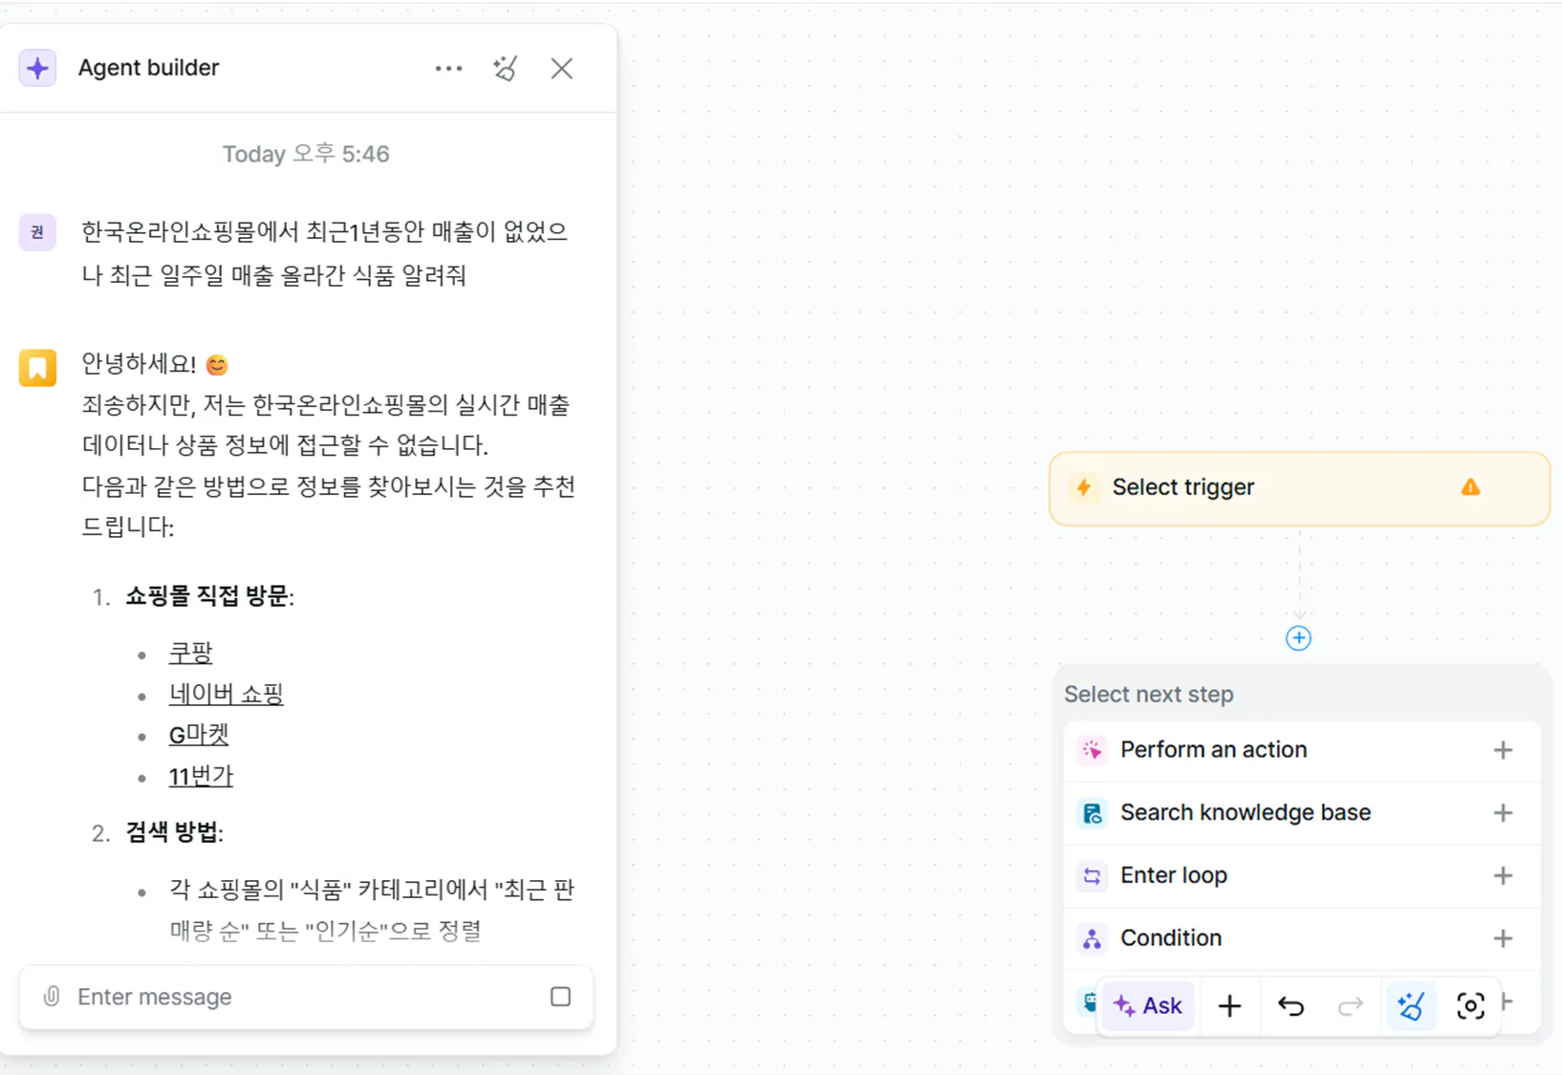Open the 쿠팡 link

point(190,652)
